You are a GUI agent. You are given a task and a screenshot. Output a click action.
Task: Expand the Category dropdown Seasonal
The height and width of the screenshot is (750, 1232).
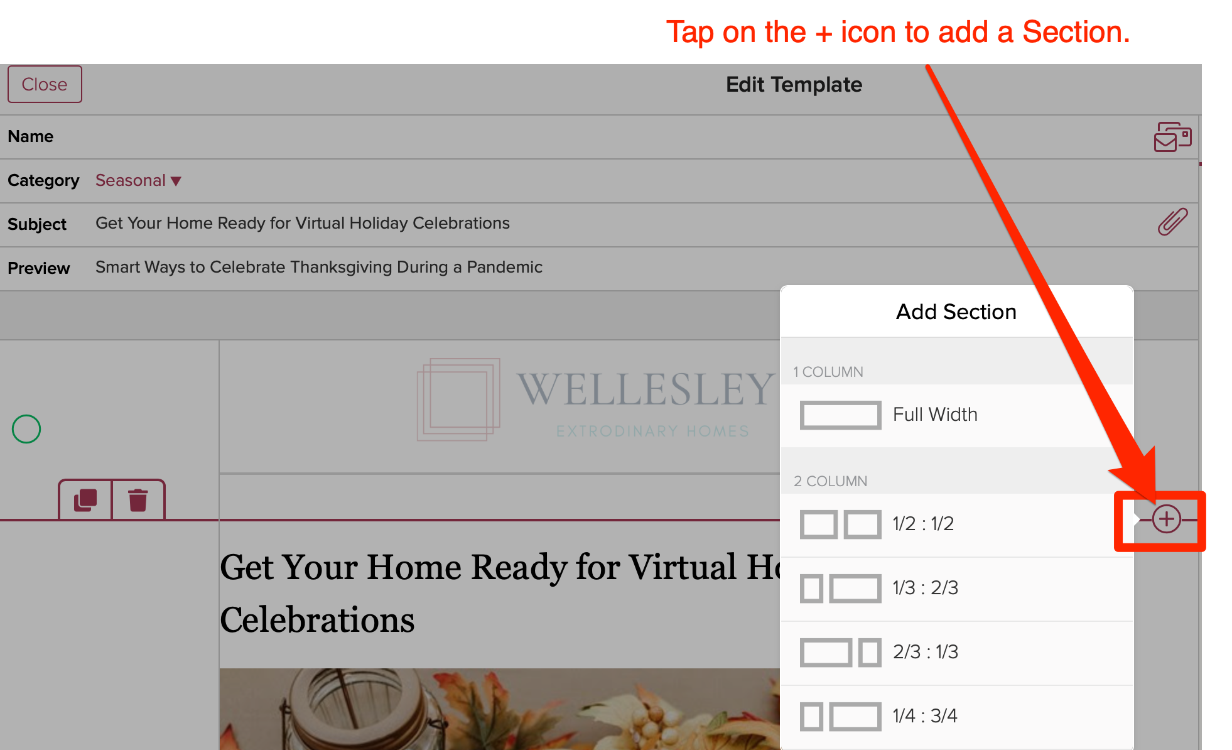136,180
